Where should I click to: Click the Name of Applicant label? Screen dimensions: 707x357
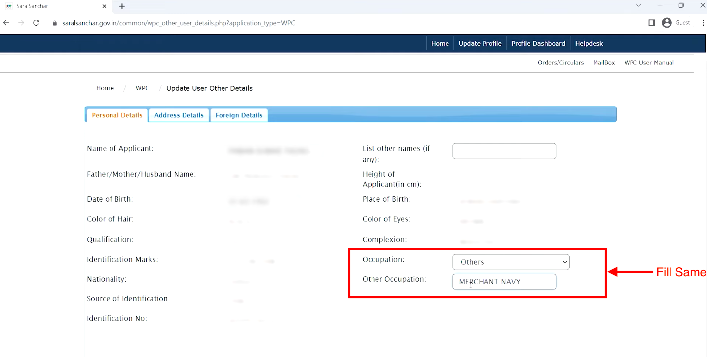point(120,149)
